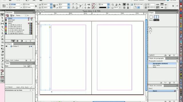Click the rotate 90° clockwise icon
The height and width of the screenshot is (102, 183).
[x=73, y=5]
